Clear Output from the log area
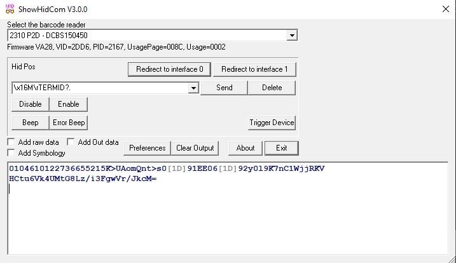This screenshot has height=263, width=456. point(195,148)
